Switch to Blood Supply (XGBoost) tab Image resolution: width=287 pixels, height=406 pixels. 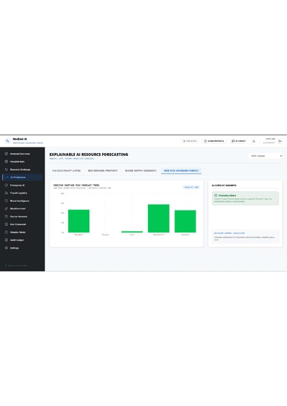point(140,171)
